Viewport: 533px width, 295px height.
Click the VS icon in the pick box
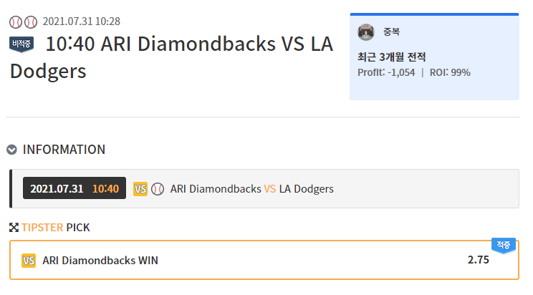point(29,260)
